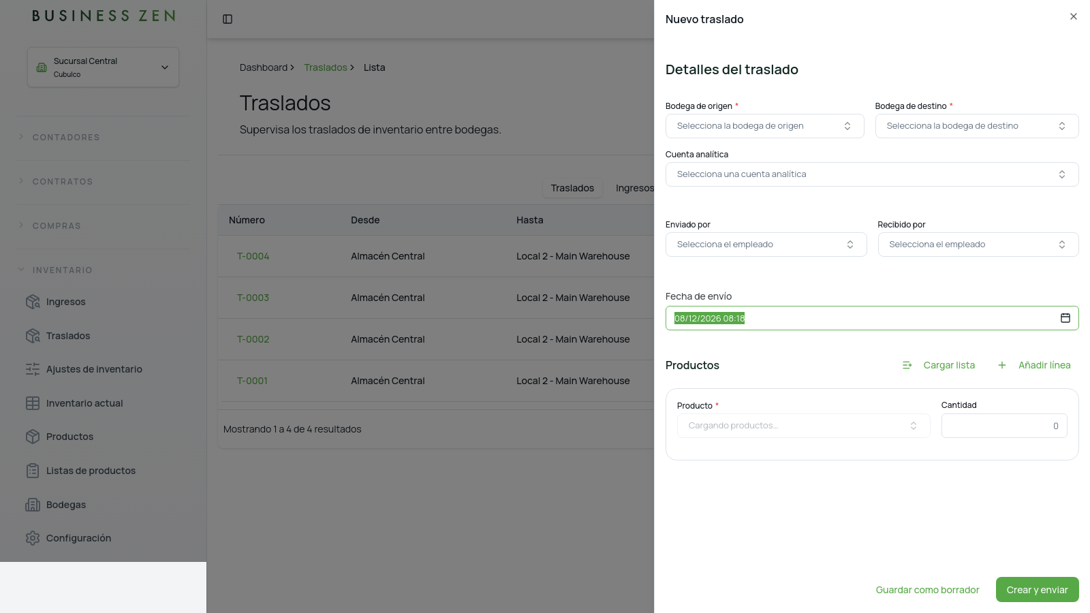Open transfer T-0004 link
The width and height of the screenshot is (1090, 613).
tap(253, 256)
